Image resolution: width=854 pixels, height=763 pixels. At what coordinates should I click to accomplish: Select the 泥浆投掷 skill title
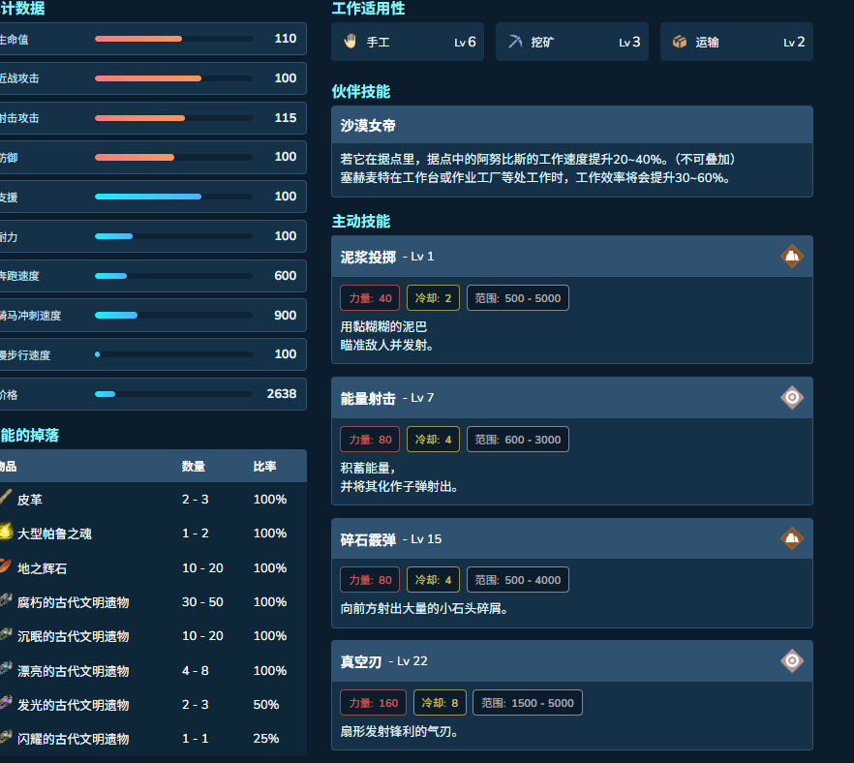(x=368, y=257)
